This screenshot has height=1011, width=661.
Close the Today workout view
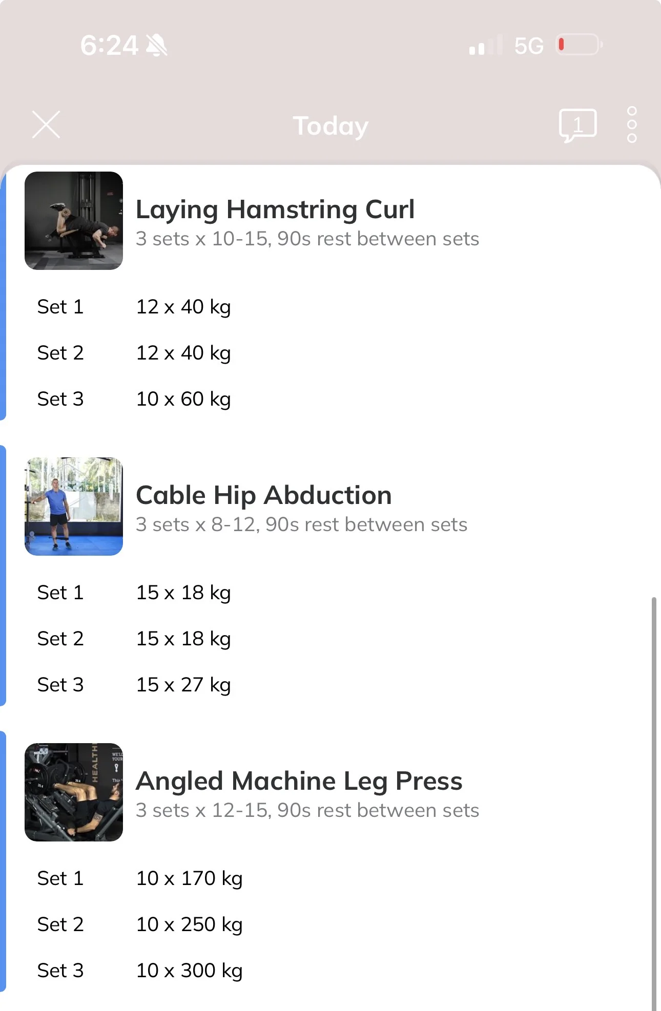[x=46, y=124]
